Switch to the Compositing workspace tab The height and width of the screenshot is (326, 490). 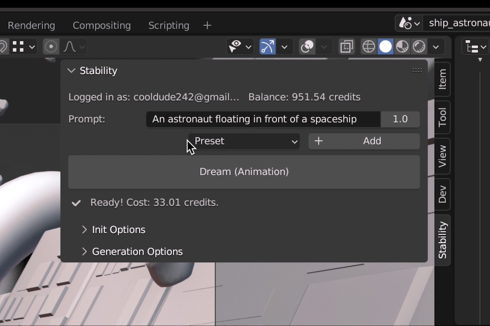[102, 25]
